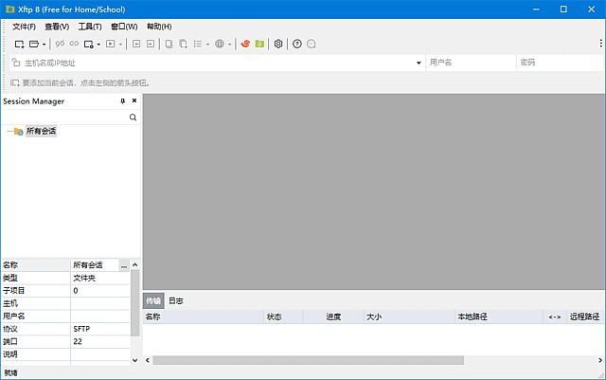Screen dimensions: 606x380
Task: Click the green Xftp folder icon
Action: coord(259,44)
